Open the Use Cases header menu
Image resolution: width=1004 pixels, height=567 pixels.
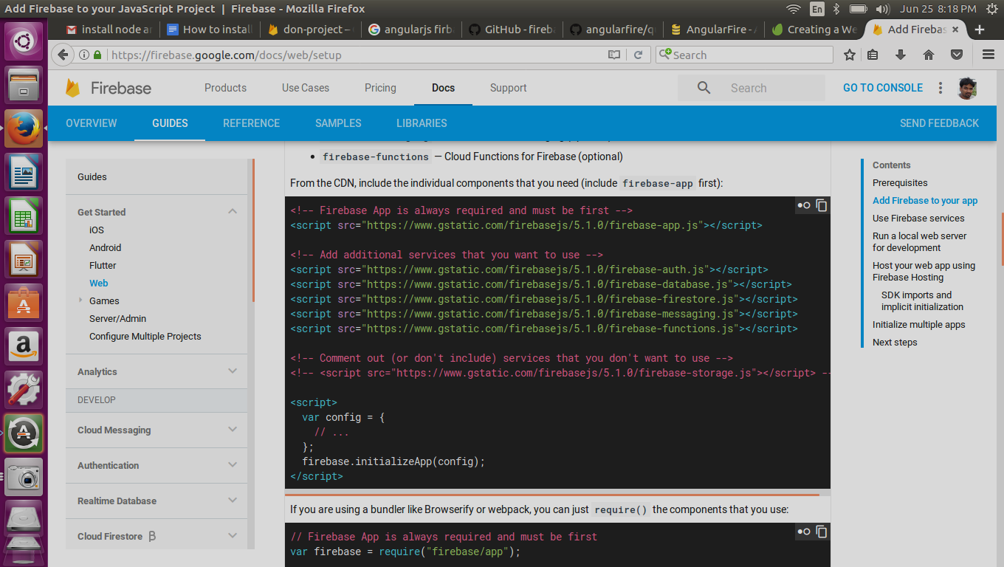pos(306,88)
